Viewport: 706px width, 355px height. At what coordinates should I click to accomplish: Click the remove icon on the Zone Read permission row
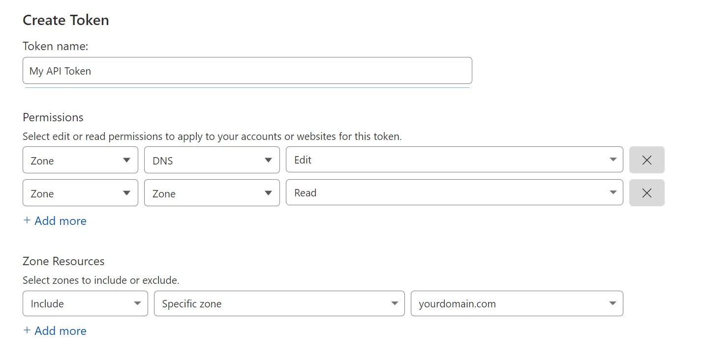[x=646, y=192]
